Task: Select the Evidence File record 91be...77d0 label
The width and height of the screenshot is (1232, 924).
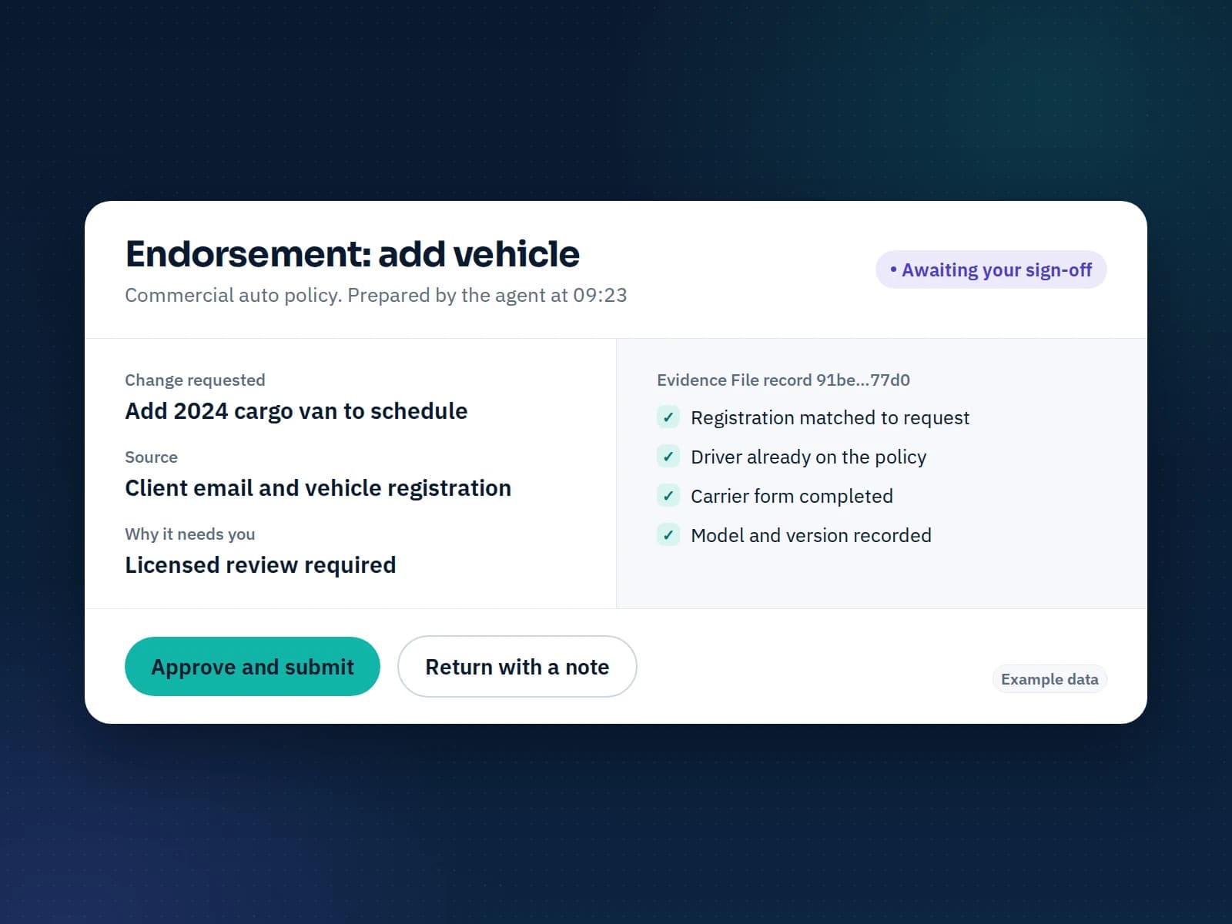Action: coord(783,380)
